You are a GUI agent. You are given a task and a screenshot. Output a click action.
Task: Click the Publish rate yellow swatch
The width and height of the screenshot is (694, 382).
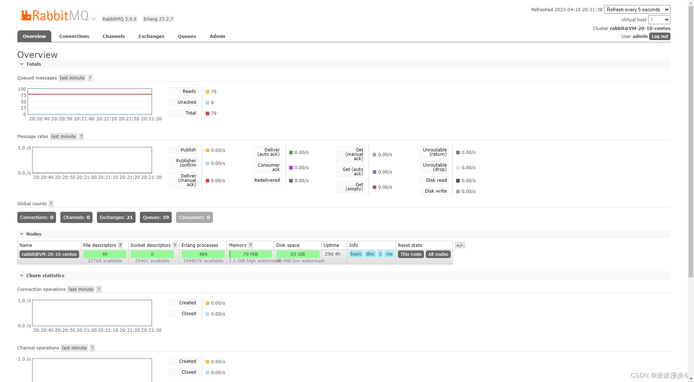(x=207, y=150)
